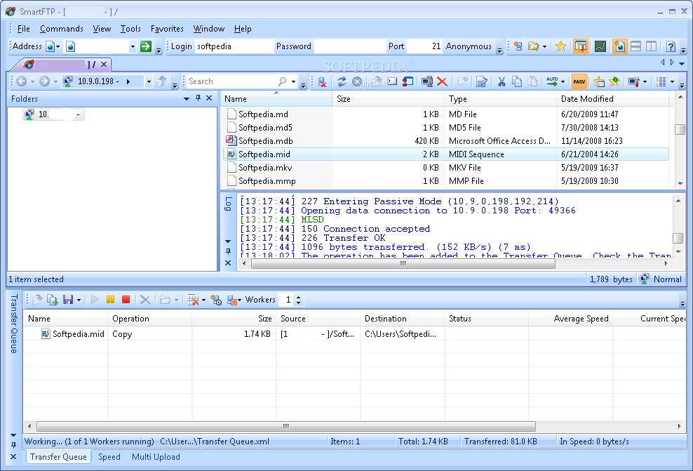Click the Cut scissors icon
Screen dimensions: 693x471
coord(502,81)
